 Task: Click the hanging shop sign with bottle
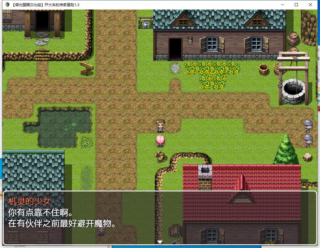(x=146, y=24)
